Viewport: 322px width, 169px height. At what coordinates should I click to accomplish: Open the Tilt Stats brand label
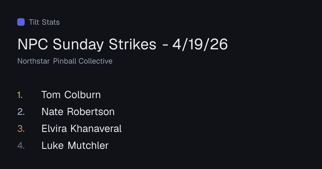point(44,22)
